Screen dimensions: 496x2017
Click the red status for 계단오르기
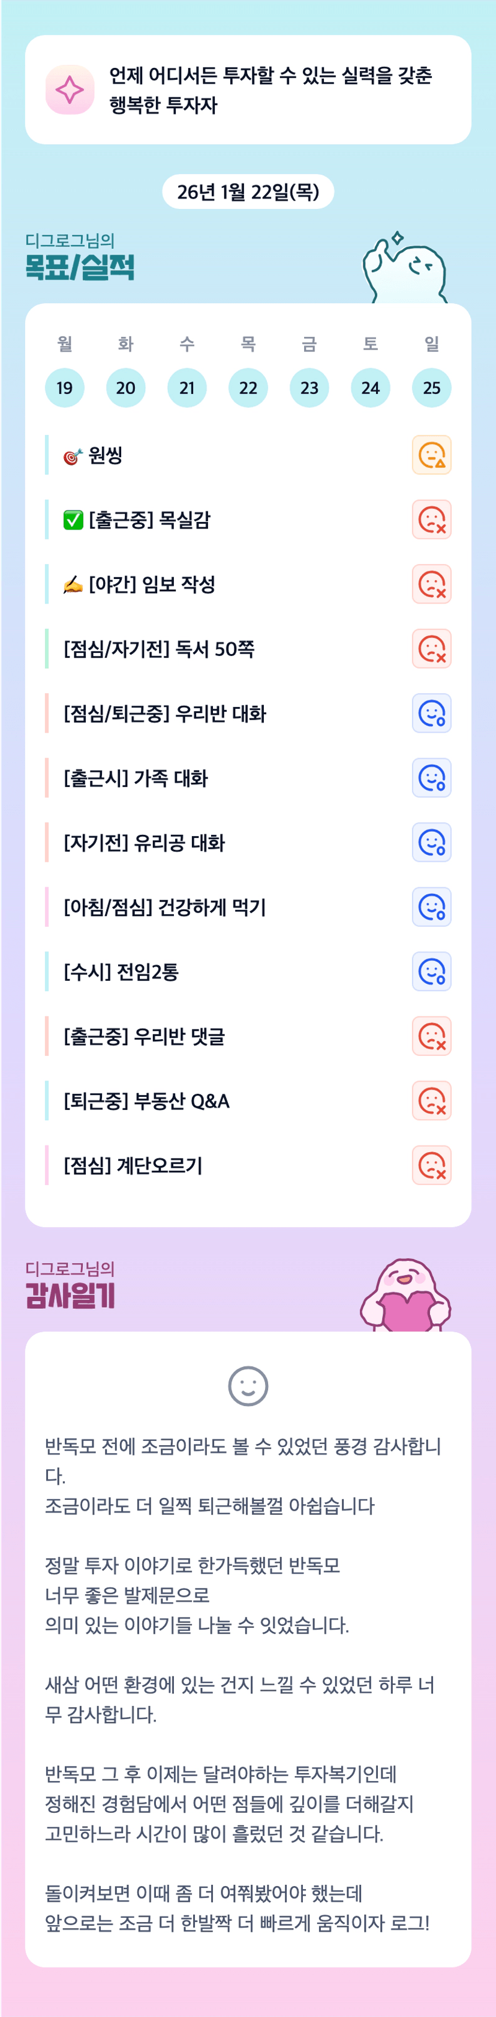(x=432, y=1165)
